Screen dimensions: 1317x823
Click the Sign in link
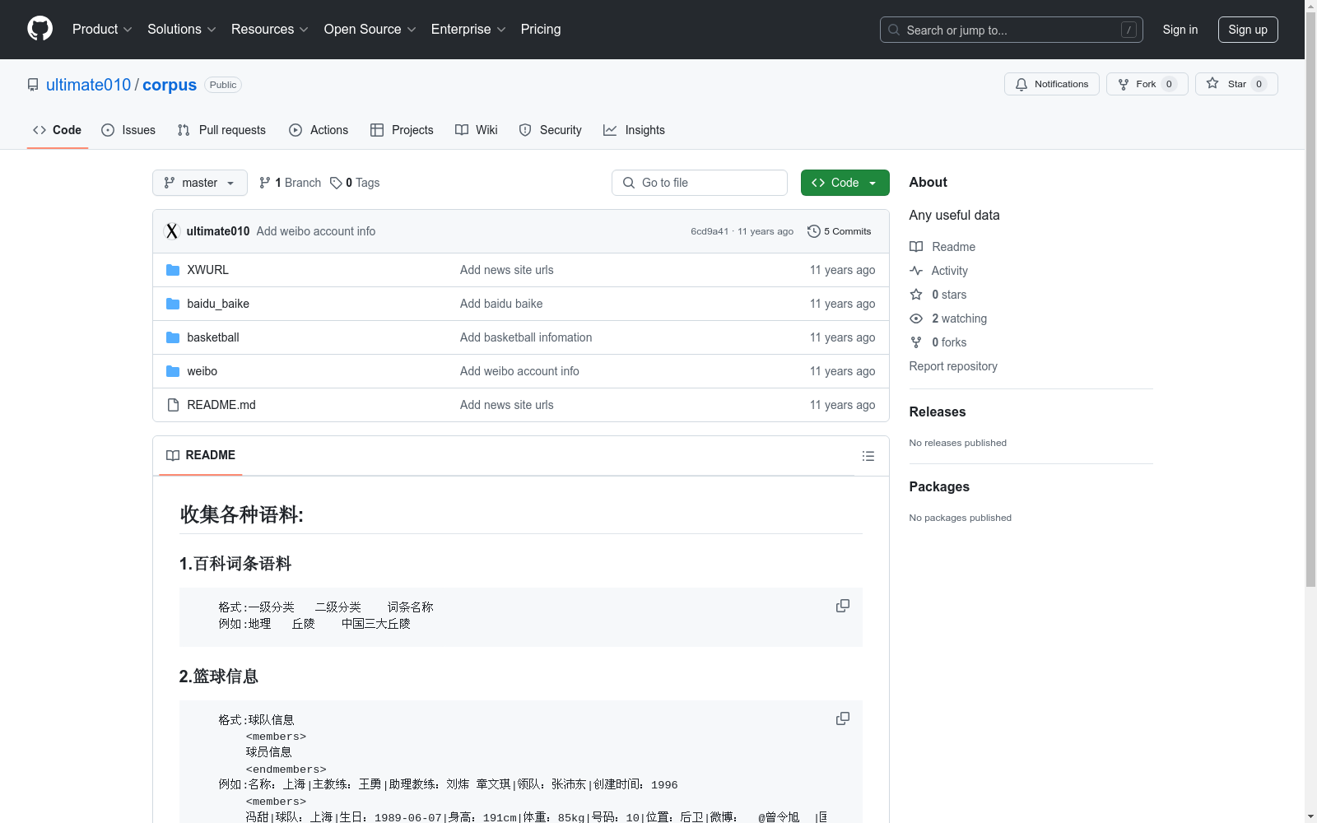point(1180,30)
